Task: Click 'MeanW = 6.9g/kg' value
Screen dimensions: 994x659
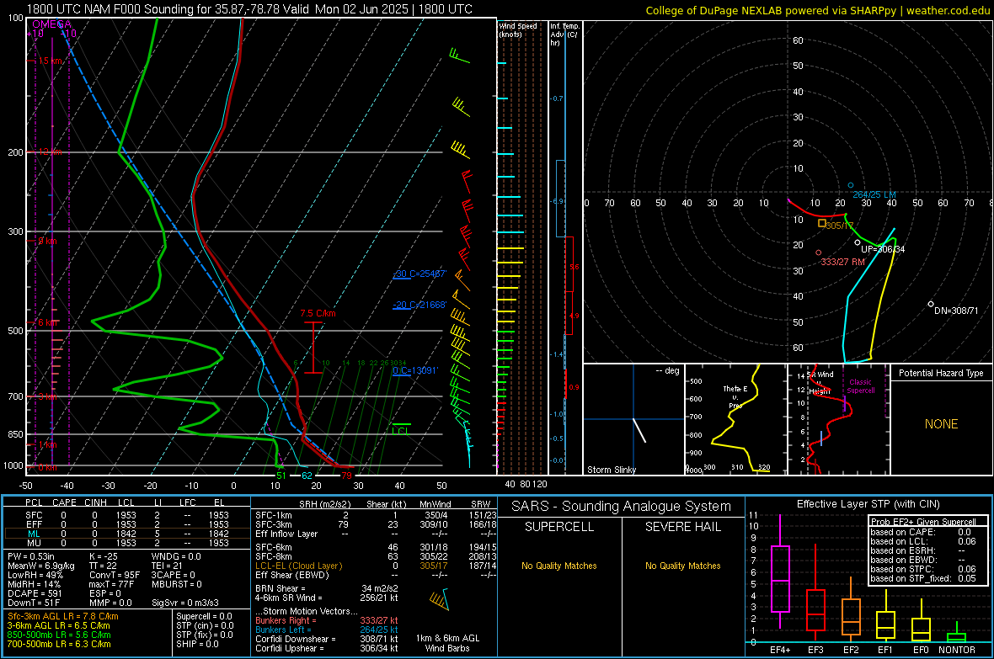Action: (40, 566)
